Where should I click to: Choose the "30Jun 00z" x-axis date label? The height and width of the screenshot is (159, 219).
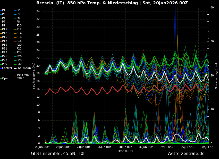146,147
